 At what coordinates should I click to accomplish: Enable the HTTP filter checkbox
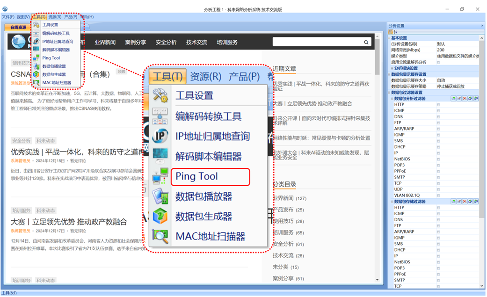point(438,105)
